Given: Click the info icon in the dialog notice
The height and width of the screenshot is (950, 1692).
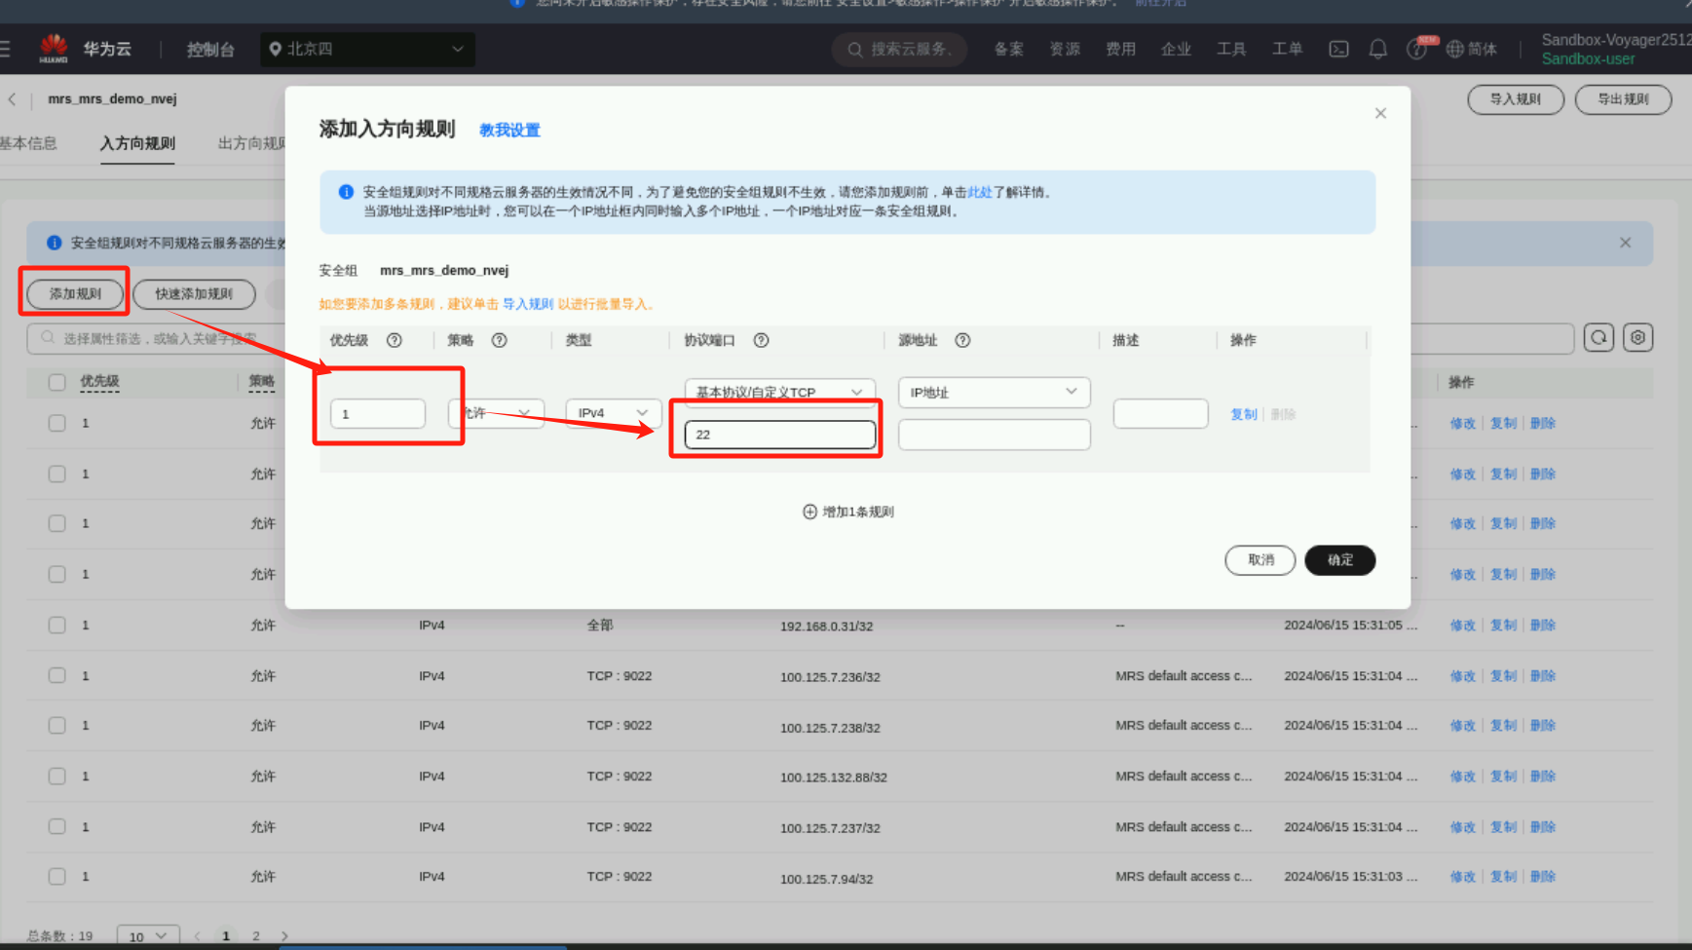Looking at the screenshot, I should [346, 192].
